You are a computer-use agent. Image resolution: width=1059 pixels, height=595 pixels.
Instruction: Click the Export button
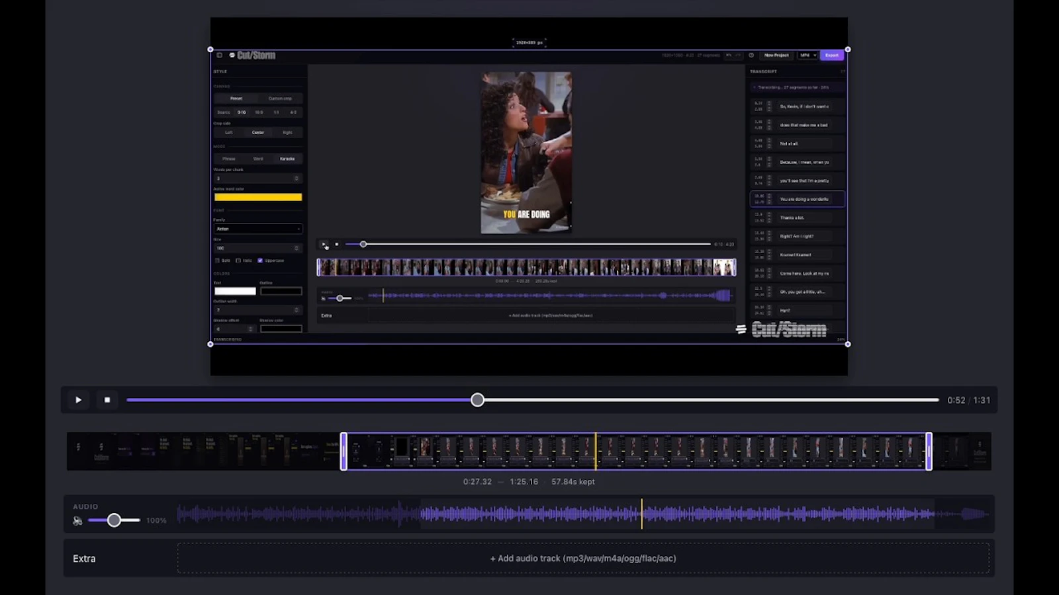pyautogui.click(x=831, y=56)
